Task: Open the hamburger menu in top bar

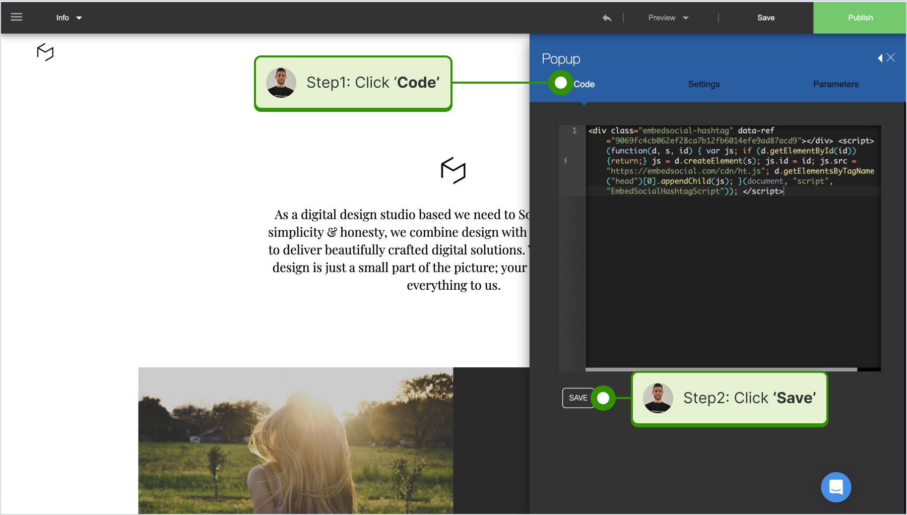Action: 17,17
